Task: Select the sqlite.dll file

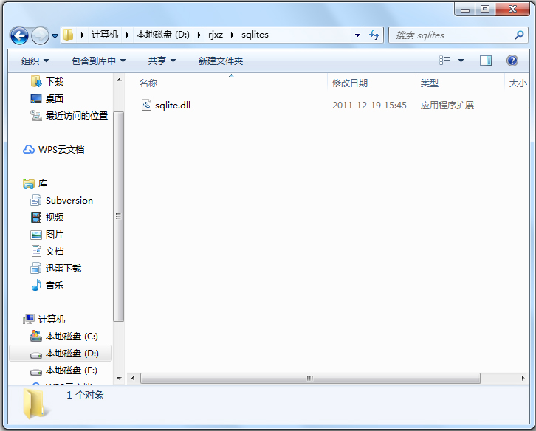Action: 172,106
